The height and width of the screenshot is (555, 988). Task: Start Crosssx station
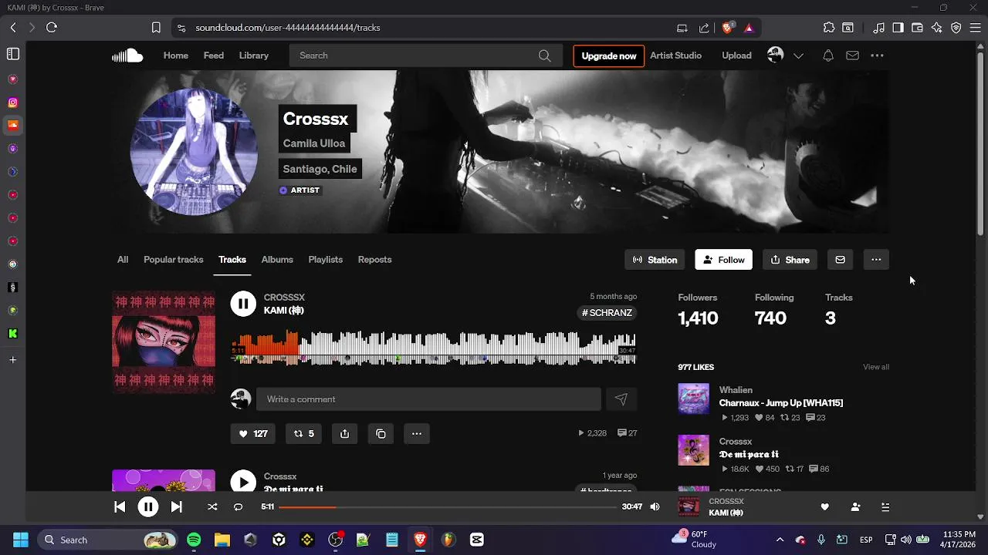click(655, 260)
